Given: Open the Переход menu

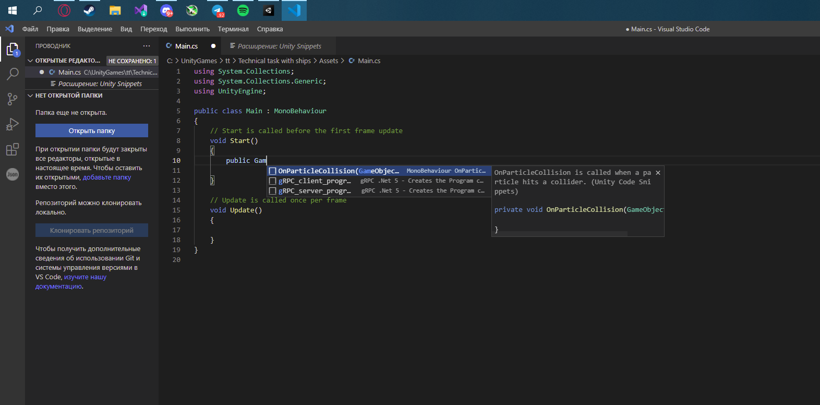Looking at the screenshot, I should [153, 29].
